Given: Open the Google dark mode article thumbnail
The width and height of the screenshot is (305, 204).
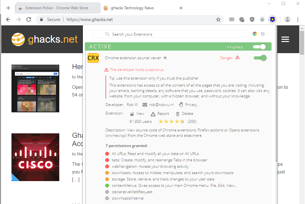Looking at the screenshot, I should pyautogui.click(x=35, y=88).
